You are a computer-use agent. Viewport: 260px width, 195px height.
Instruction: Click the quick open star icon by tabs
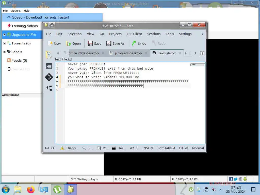coord(195,53)
